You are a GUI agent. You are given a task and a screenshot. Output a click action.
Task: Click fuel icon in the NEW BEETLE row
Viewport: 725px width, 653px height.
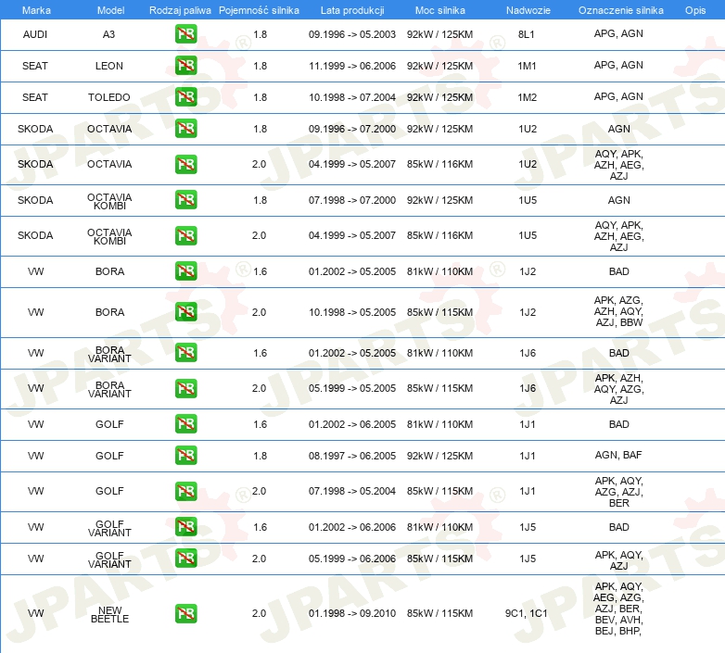click(185, 614)
